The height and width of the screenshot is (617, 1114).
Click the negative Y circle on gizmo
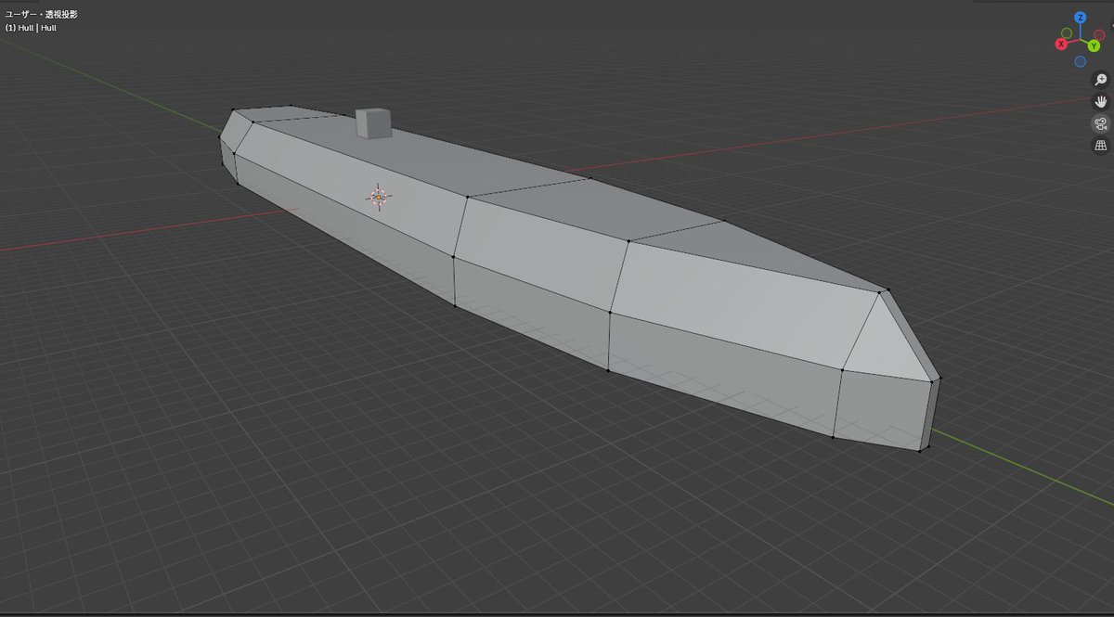tap(1067, 33)
